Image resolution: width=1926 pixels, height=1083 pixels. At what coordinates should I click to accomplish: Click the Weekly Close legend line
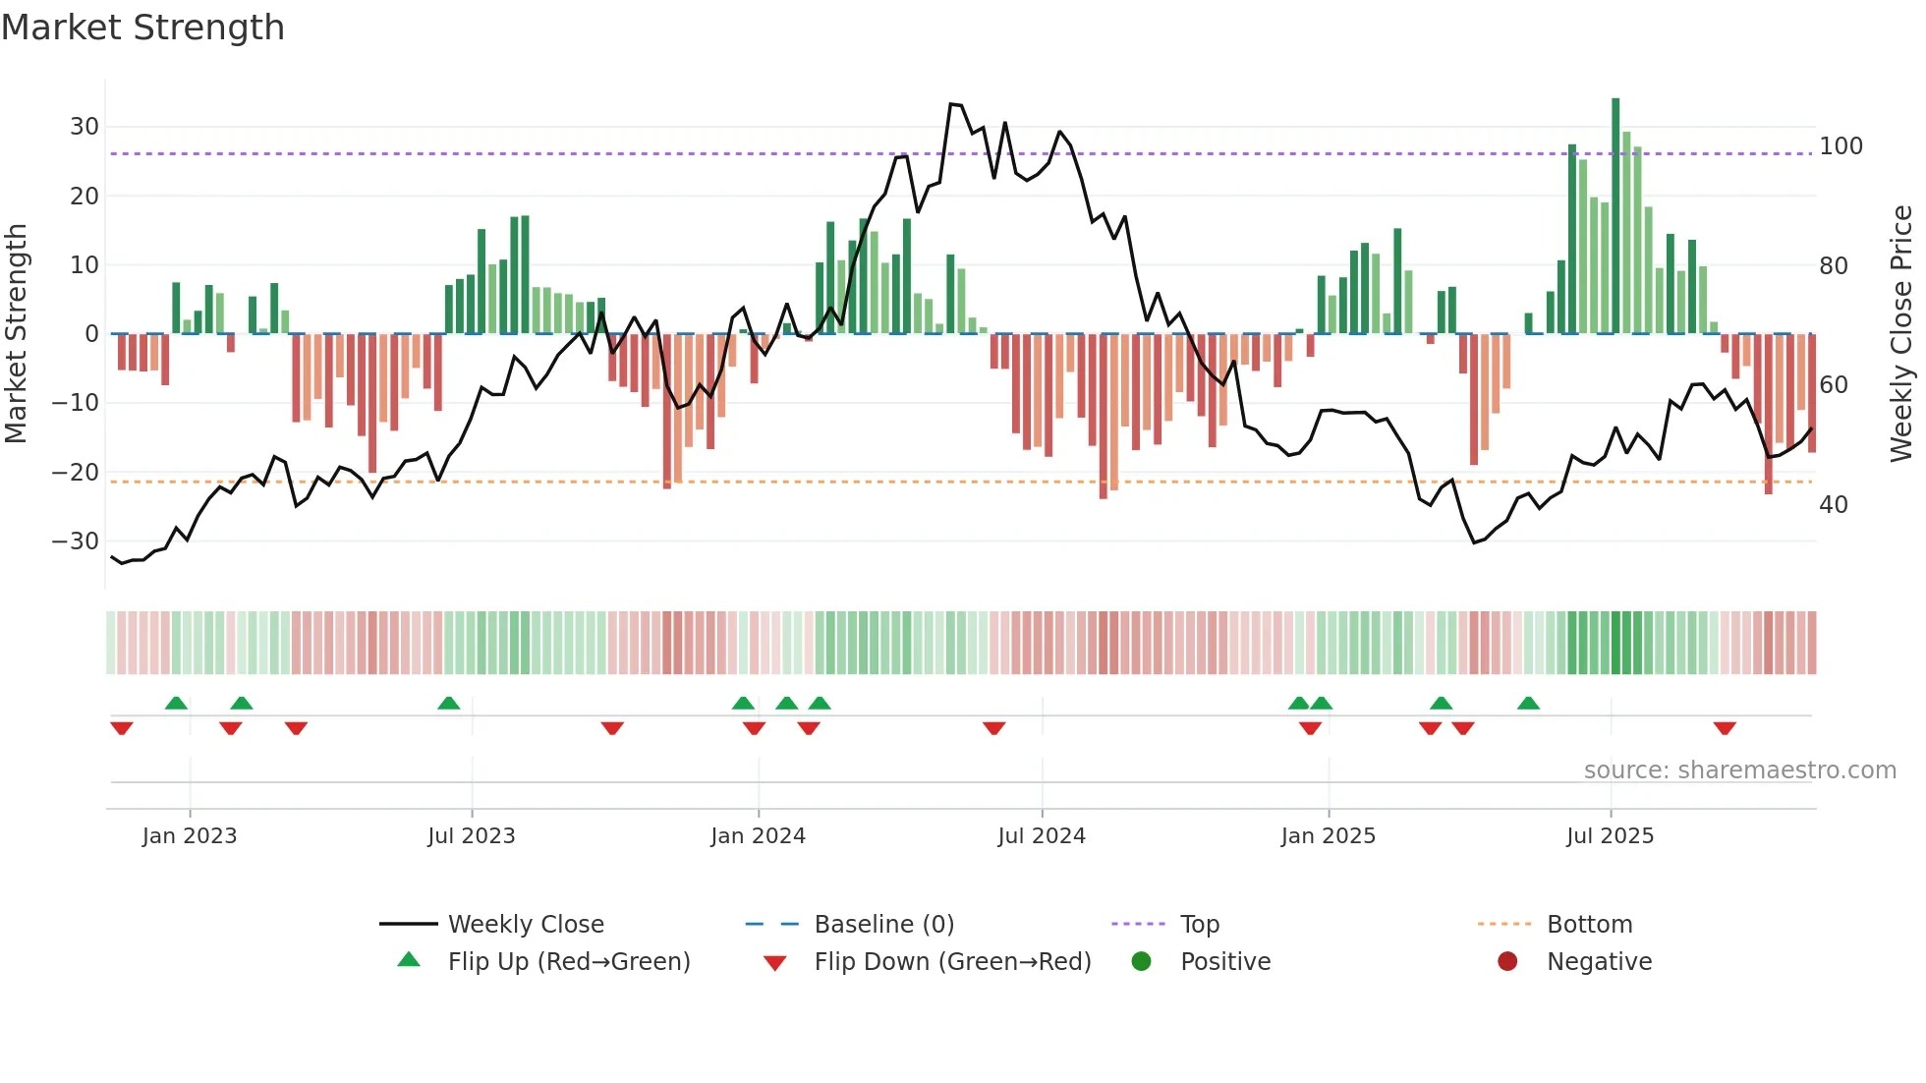[x=408, y=924]
